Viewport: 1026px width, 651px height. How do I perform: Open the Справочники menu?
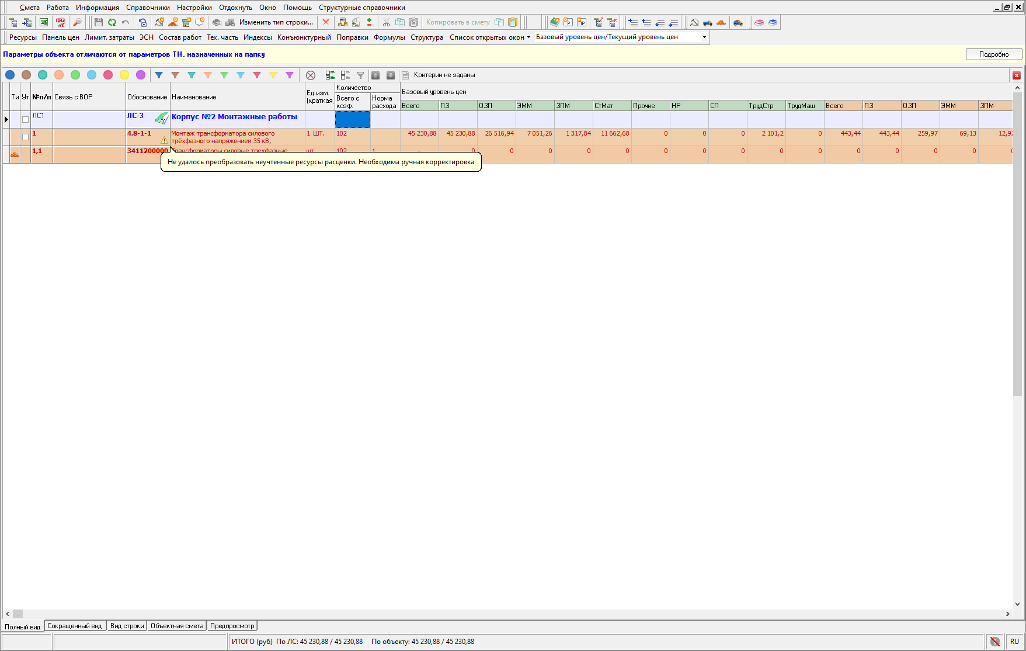(x=148, y=8)
